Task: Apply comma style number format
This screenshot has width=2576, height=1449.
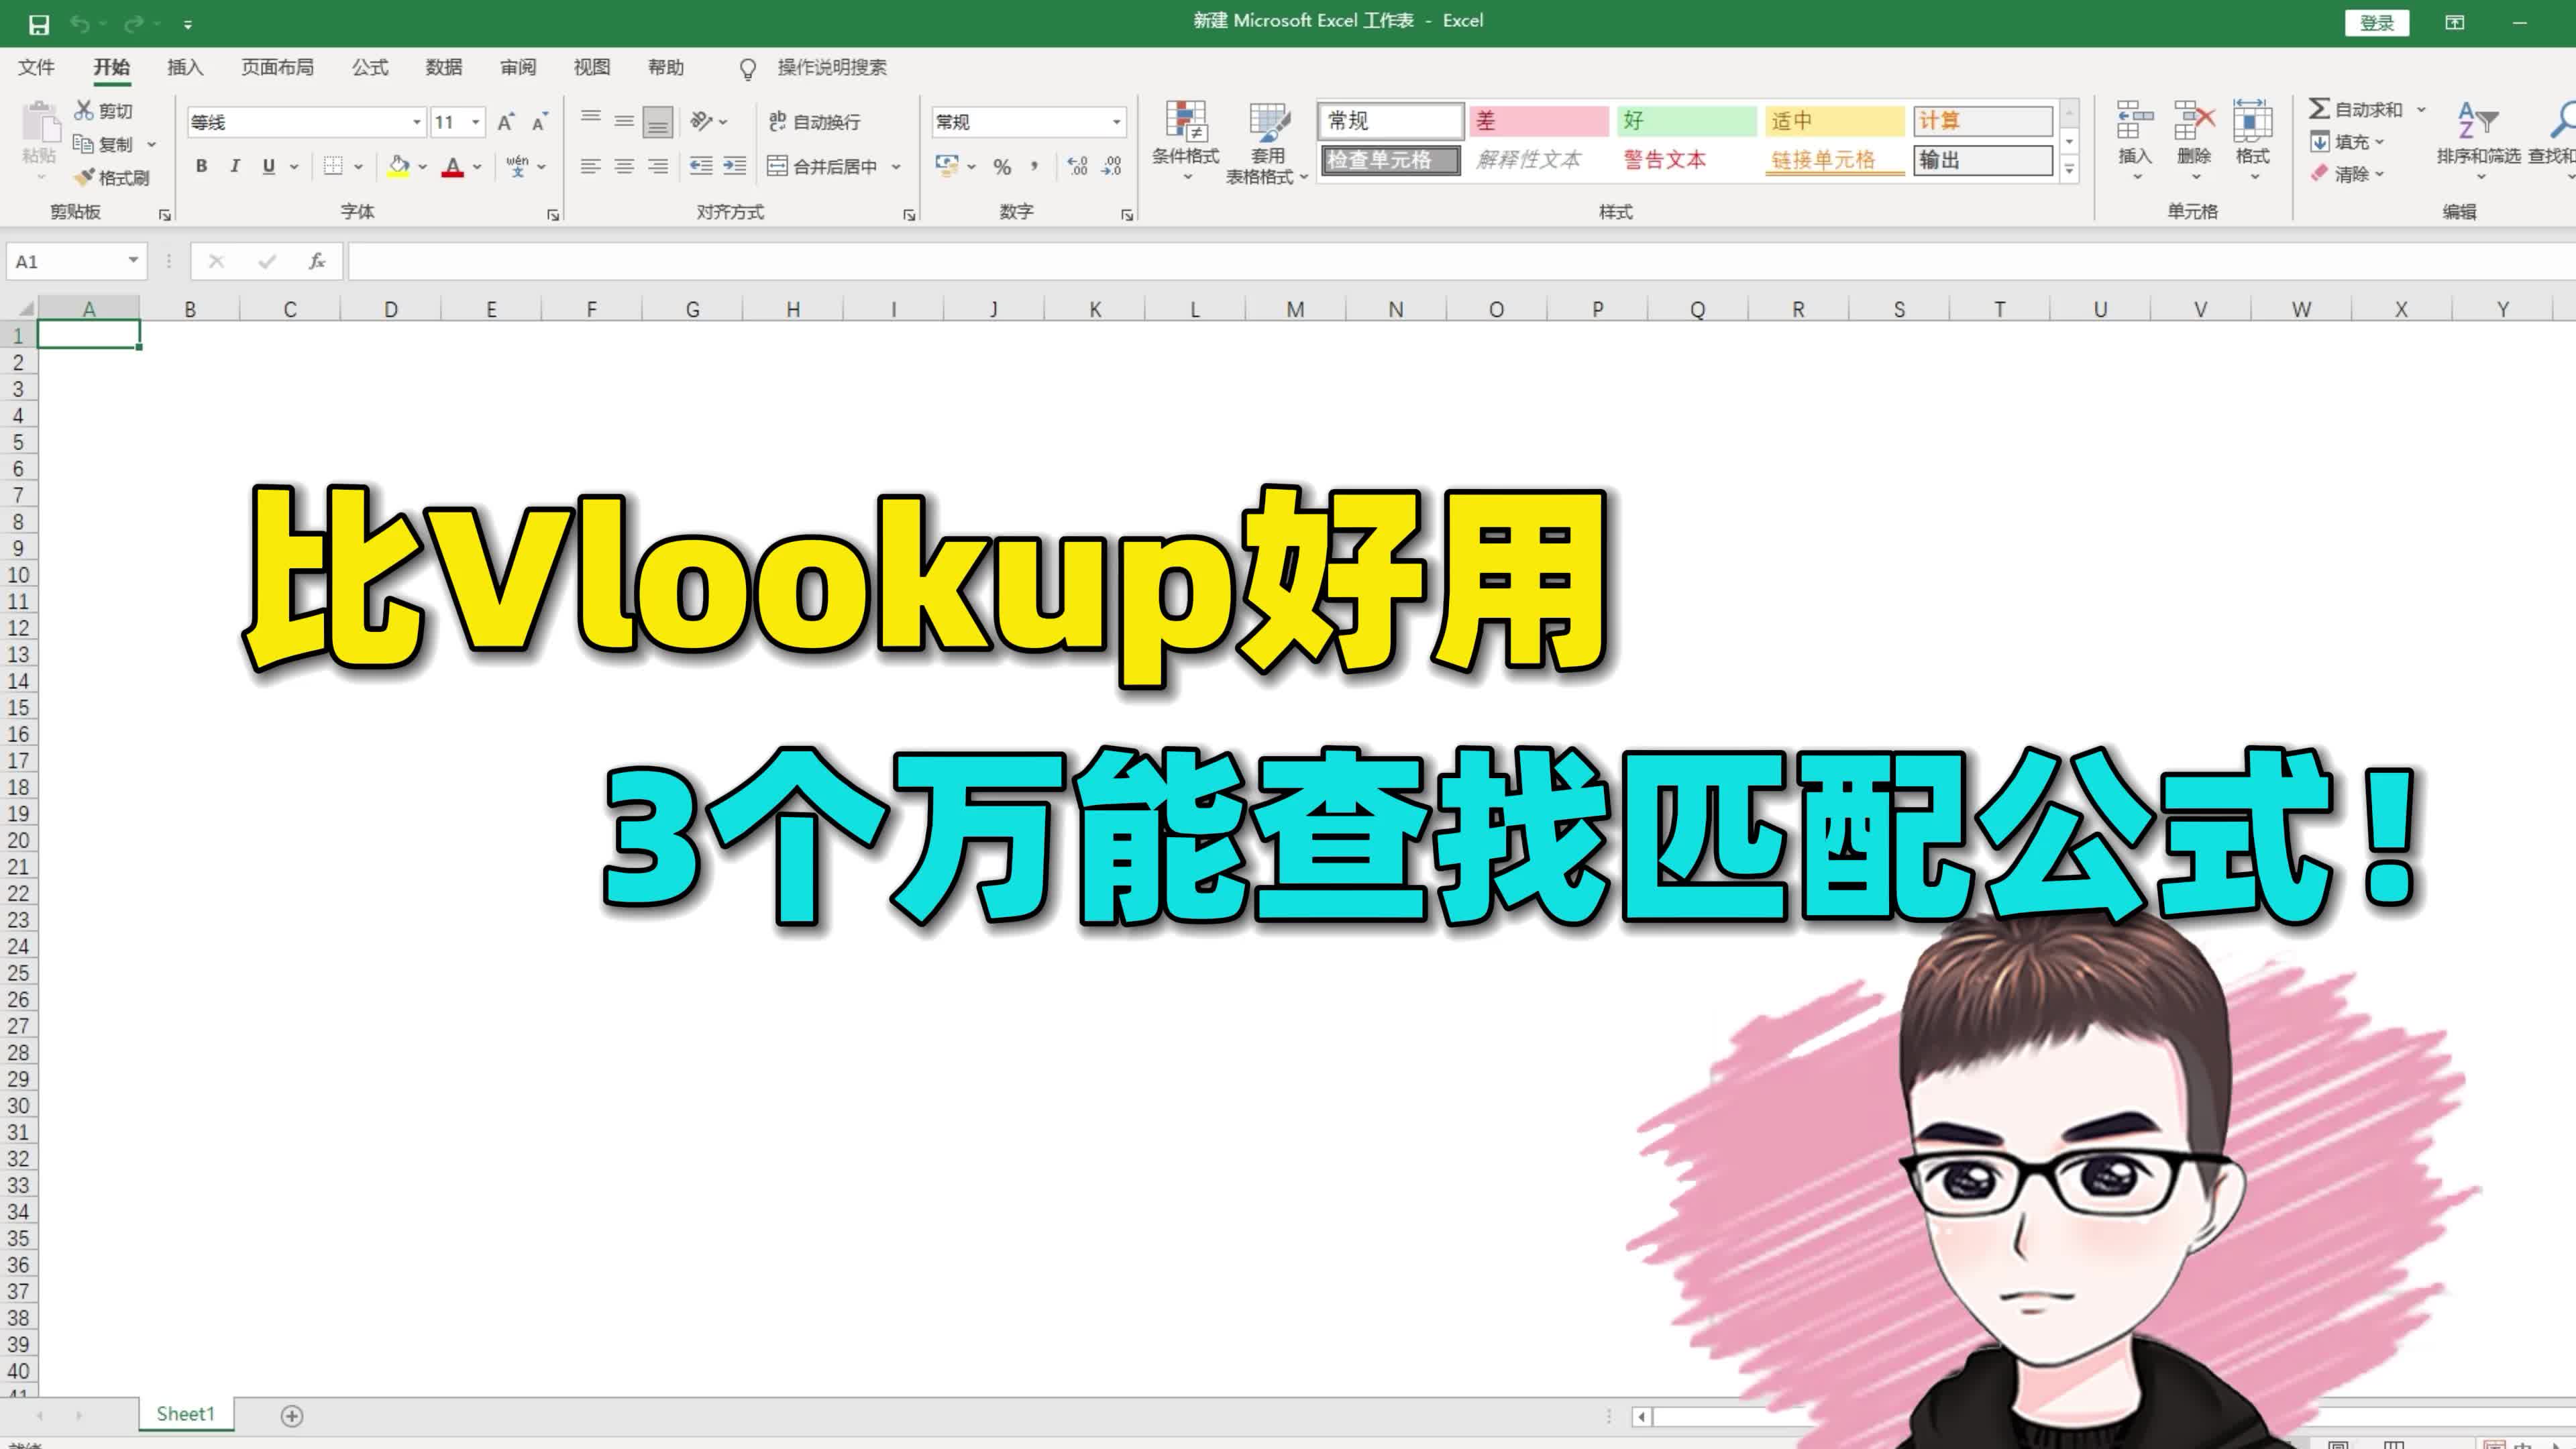Action: 1035,166
